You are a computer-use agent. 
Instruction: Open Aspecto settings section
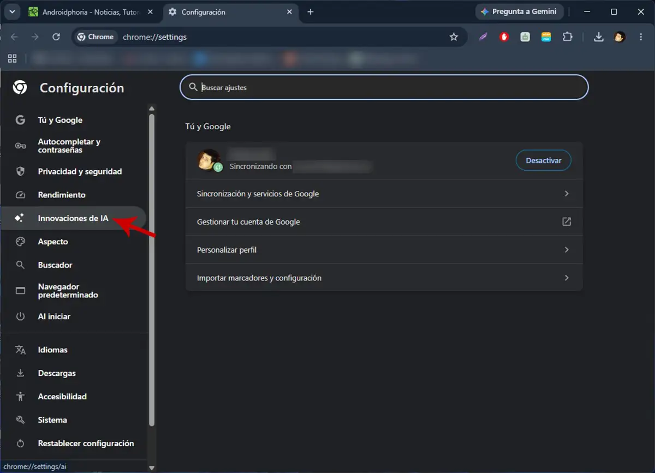tap(74, 242)
